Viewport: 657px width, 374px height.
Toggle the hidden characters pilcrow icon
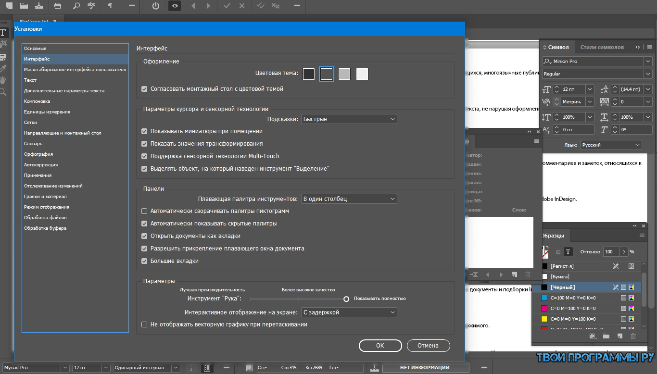point(110,6)
